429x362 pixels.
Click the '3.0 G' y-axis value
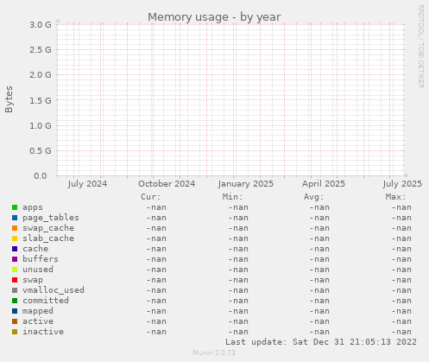point(41,24)
